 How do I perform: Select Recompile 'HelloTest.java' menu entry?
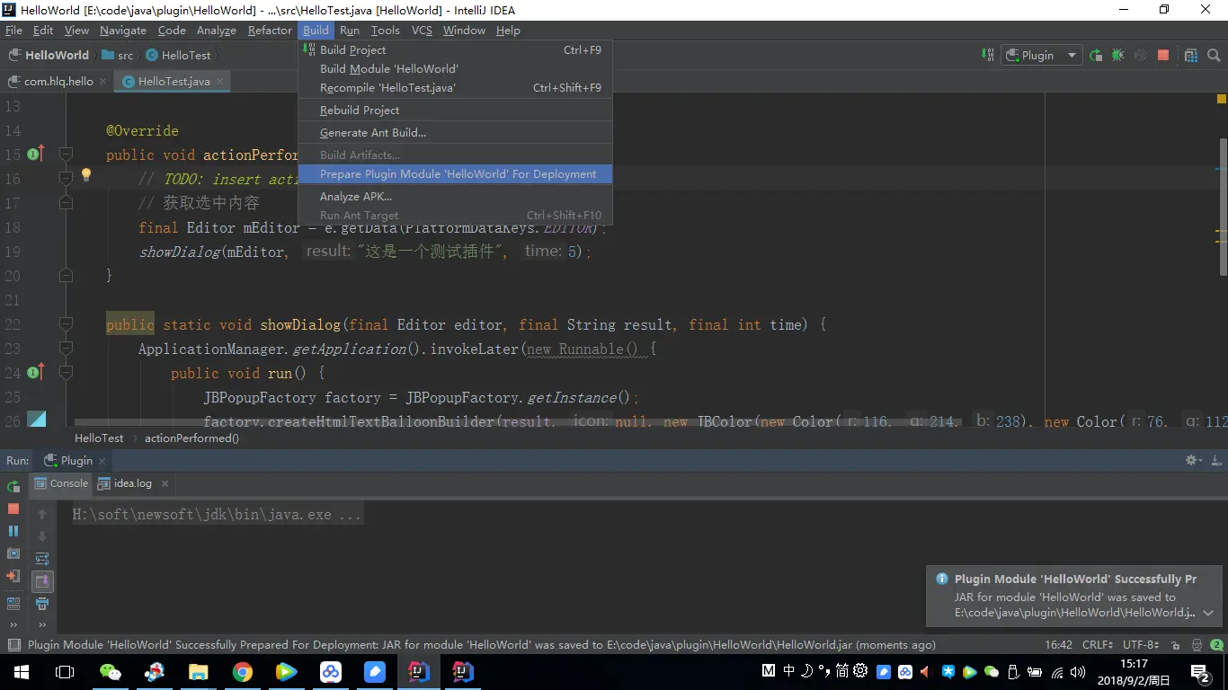456,88
